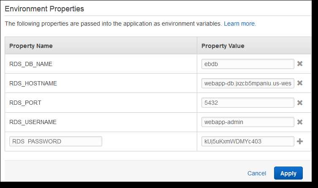The image size is (318, 188).
Task: Click the webapp-admin username value field
Action: [x=248, y=122]
